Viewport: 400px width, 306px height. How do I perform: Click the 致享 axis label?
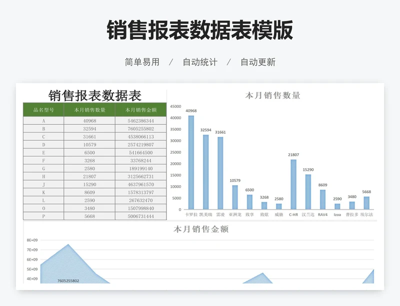249,215
